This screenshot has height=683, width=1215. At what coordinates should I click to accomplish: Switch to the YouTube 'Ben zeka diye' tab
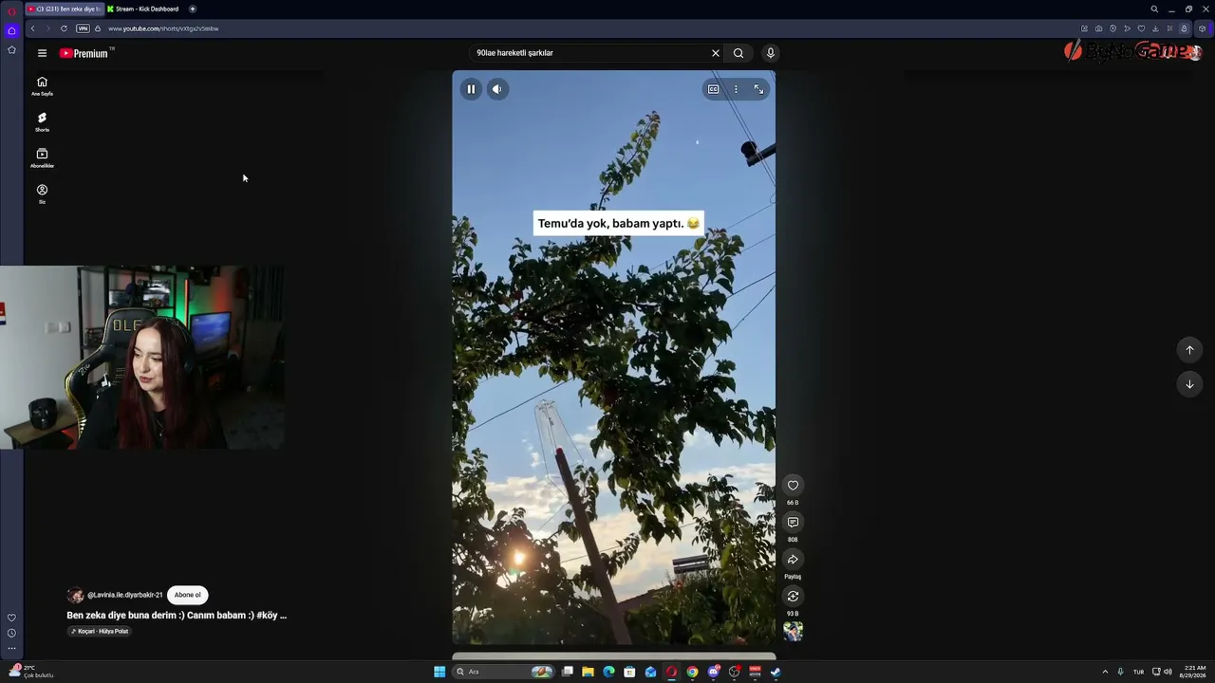(63, 9)
